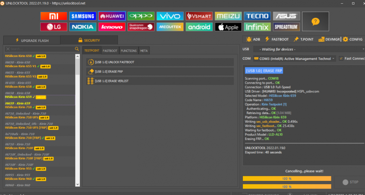This screenshot has height=195, width=365.
Task: Focus the model search field
Action: pos(42,49)
